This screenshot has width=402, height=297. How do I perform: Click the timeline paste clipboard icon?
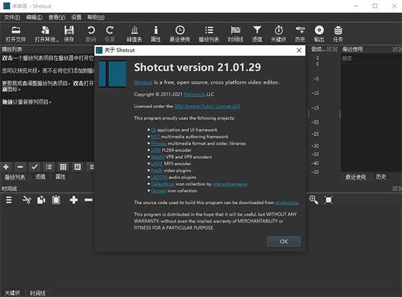click(x=56, y=200)
